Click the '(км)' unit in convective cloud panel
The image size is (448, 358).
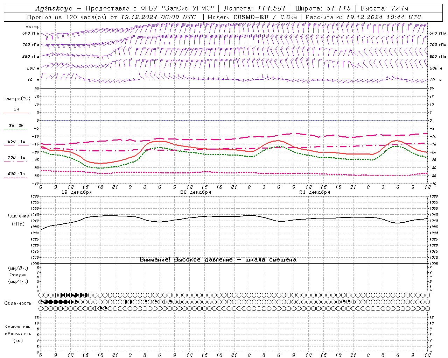18,340
